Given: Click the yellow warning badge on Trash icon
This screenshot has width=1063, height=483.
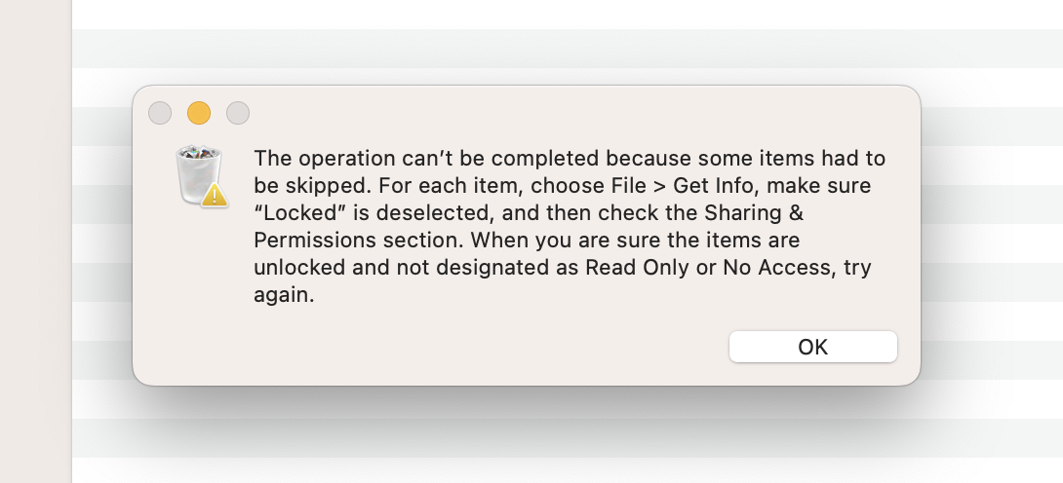Looking at the screenshot, I should pyautogui.click(x=216, y=194).
